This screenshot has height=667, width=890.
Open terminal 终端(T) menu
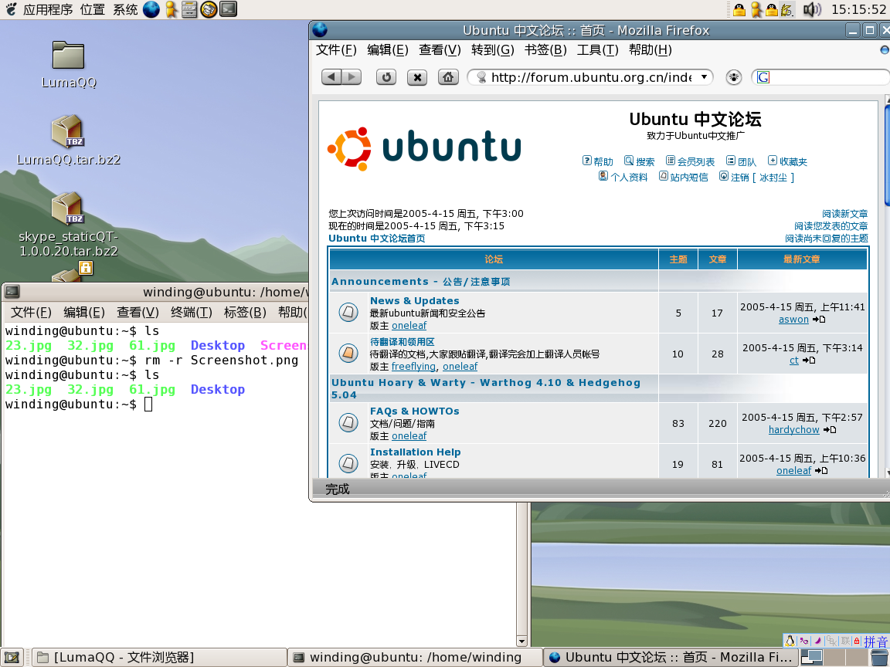click(x=192, y=313)
